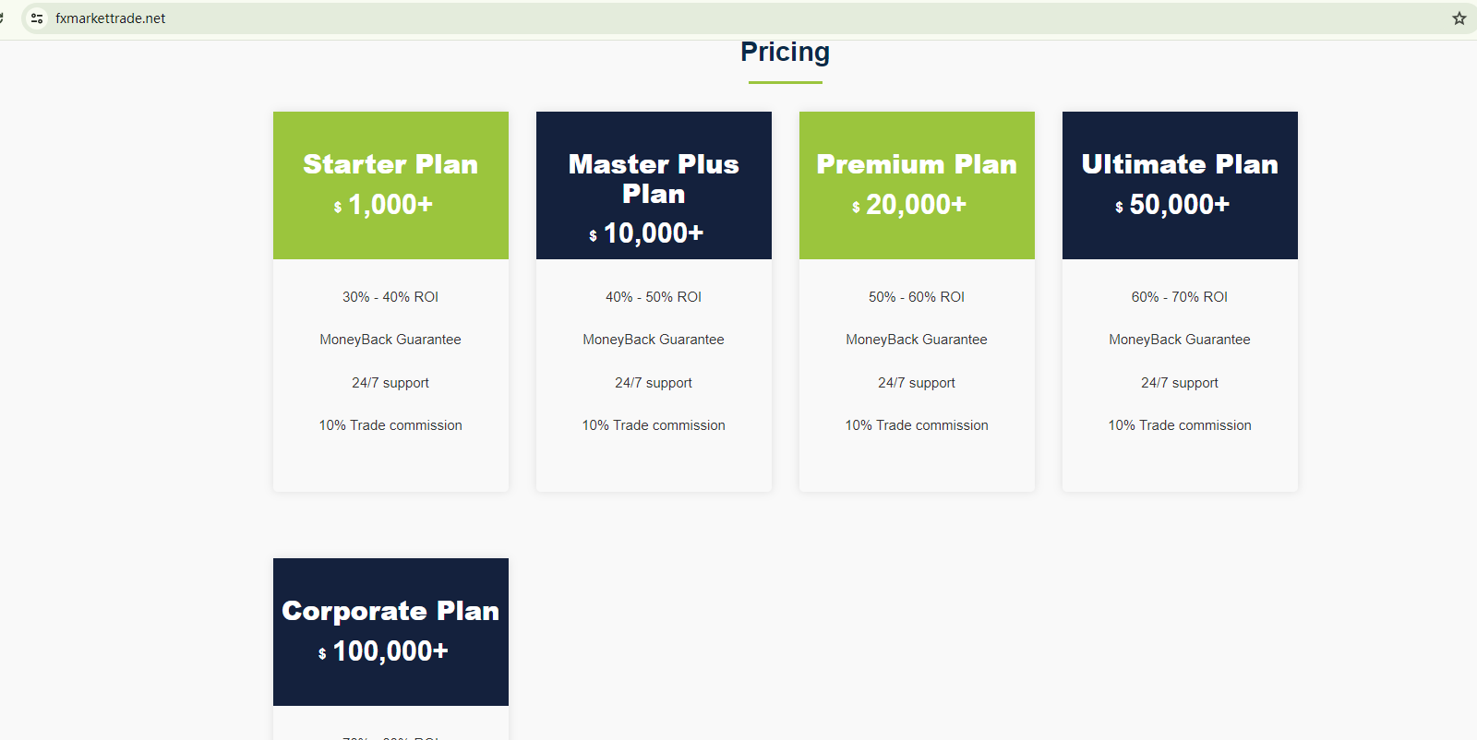The width and height of the screenshot is (1477, 740).
Task: Click MoneyBack Guarantee in the Premium Plan
Action: (x=917, y=340)
